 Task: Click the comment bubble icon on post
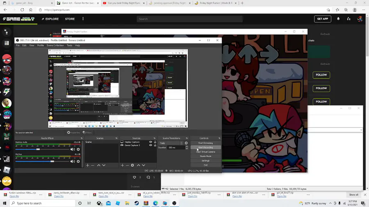(x=148, y=178)
